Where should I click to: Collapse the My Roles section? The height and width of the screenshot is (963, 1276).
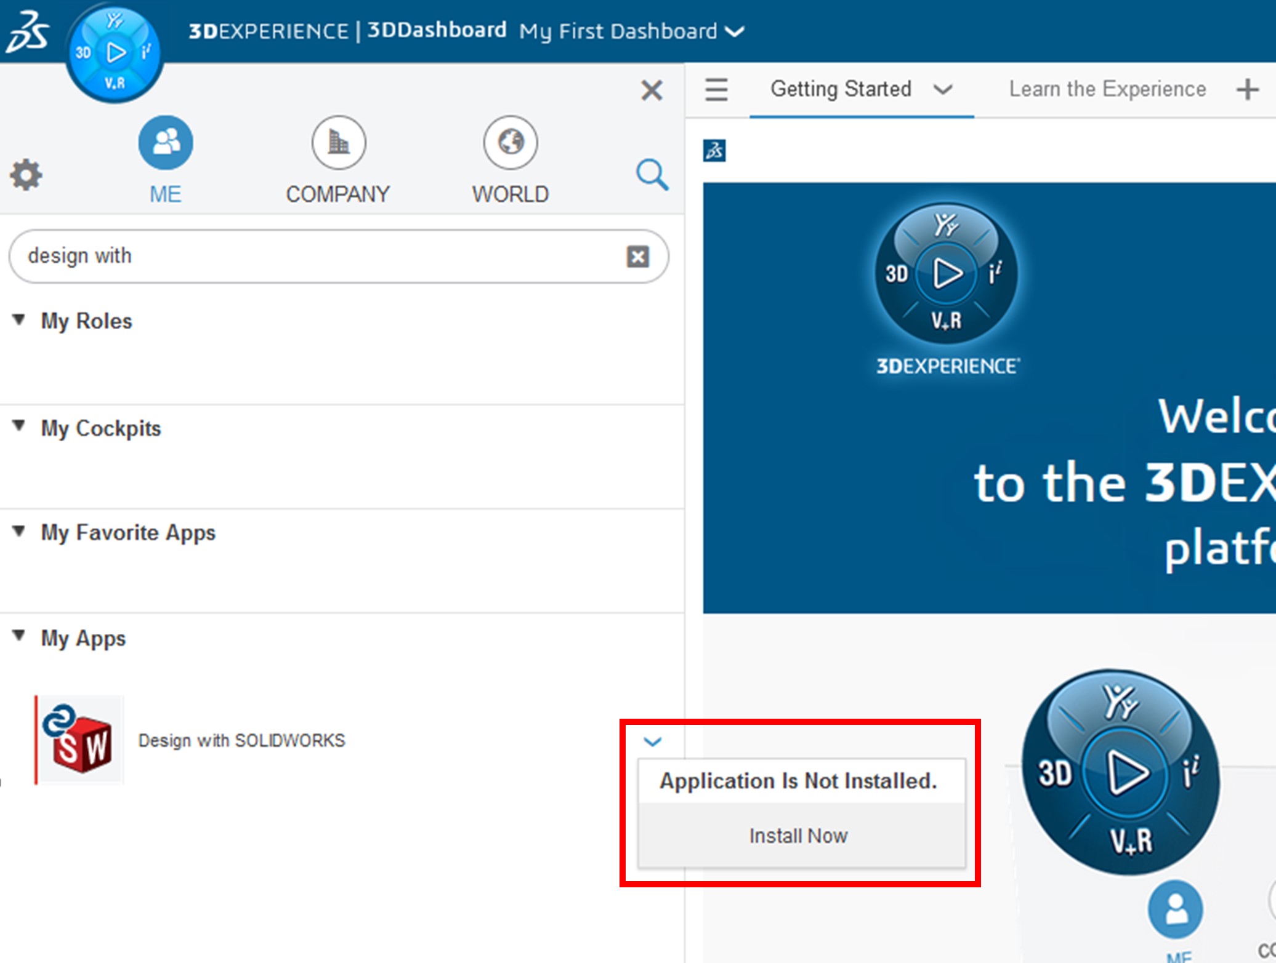[x=19, y=320]
